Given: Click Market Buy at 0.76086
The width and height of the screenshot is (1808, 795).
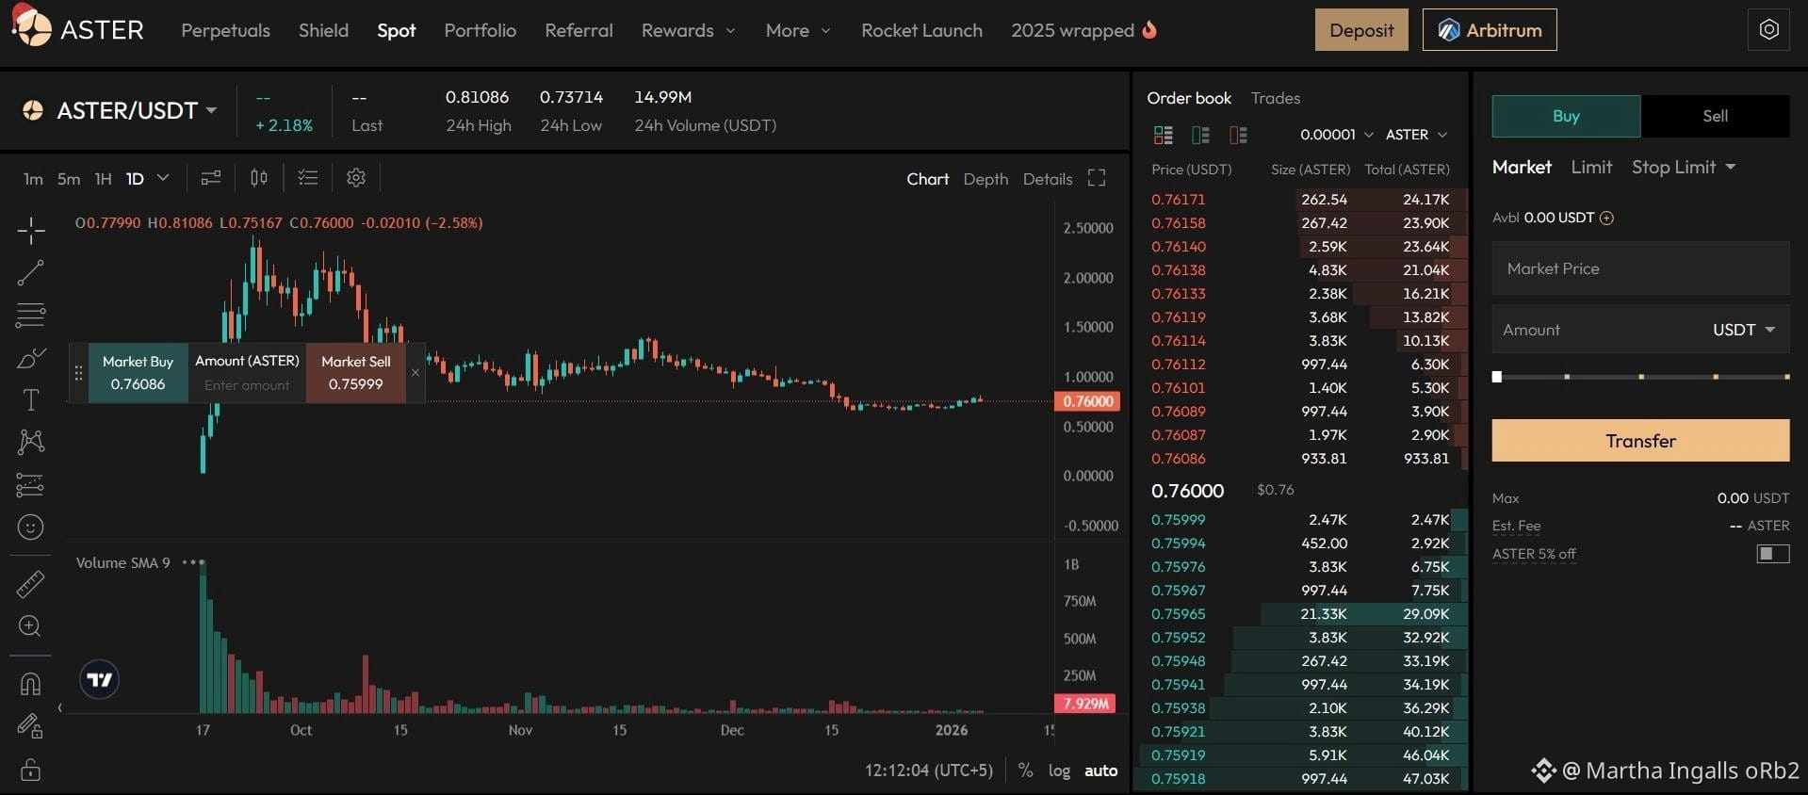Looking at the screenshot, I should pyautogui.click(x=138, y=373).
